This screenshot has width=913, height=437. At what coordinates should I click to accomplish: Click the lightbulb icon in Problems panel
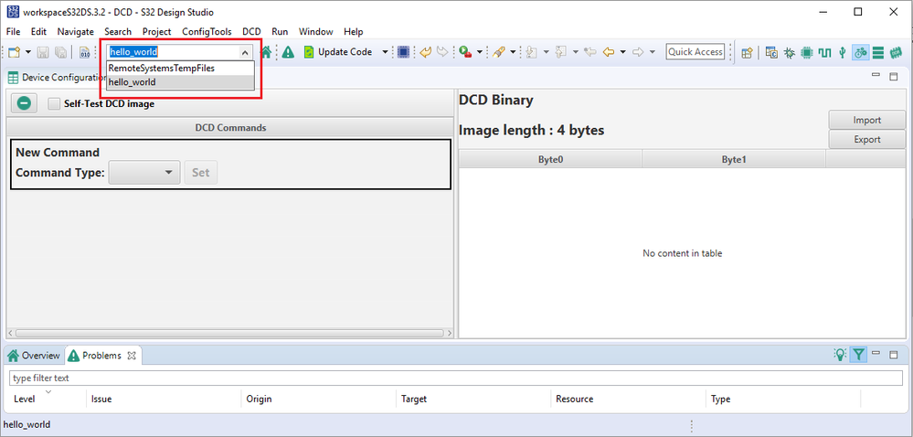click(x=840, y=354)
